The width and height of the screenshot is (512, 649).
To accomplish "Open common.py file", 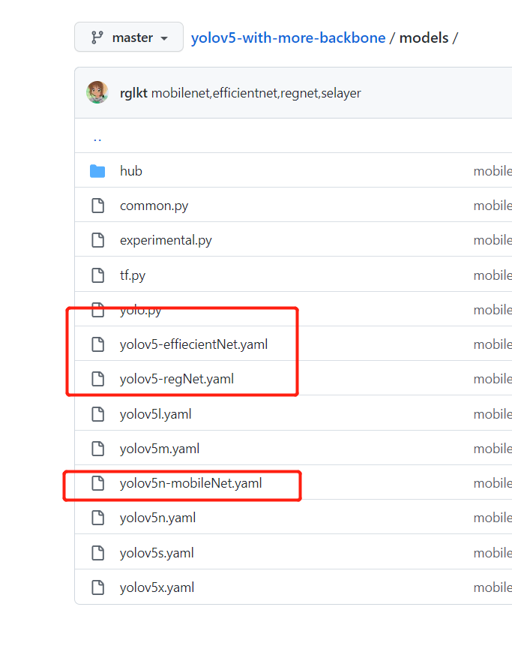I will point(154,206).
